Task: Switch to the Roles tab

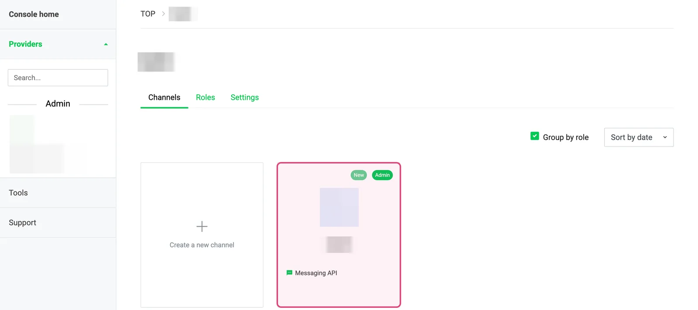Action: coord(205,97)
